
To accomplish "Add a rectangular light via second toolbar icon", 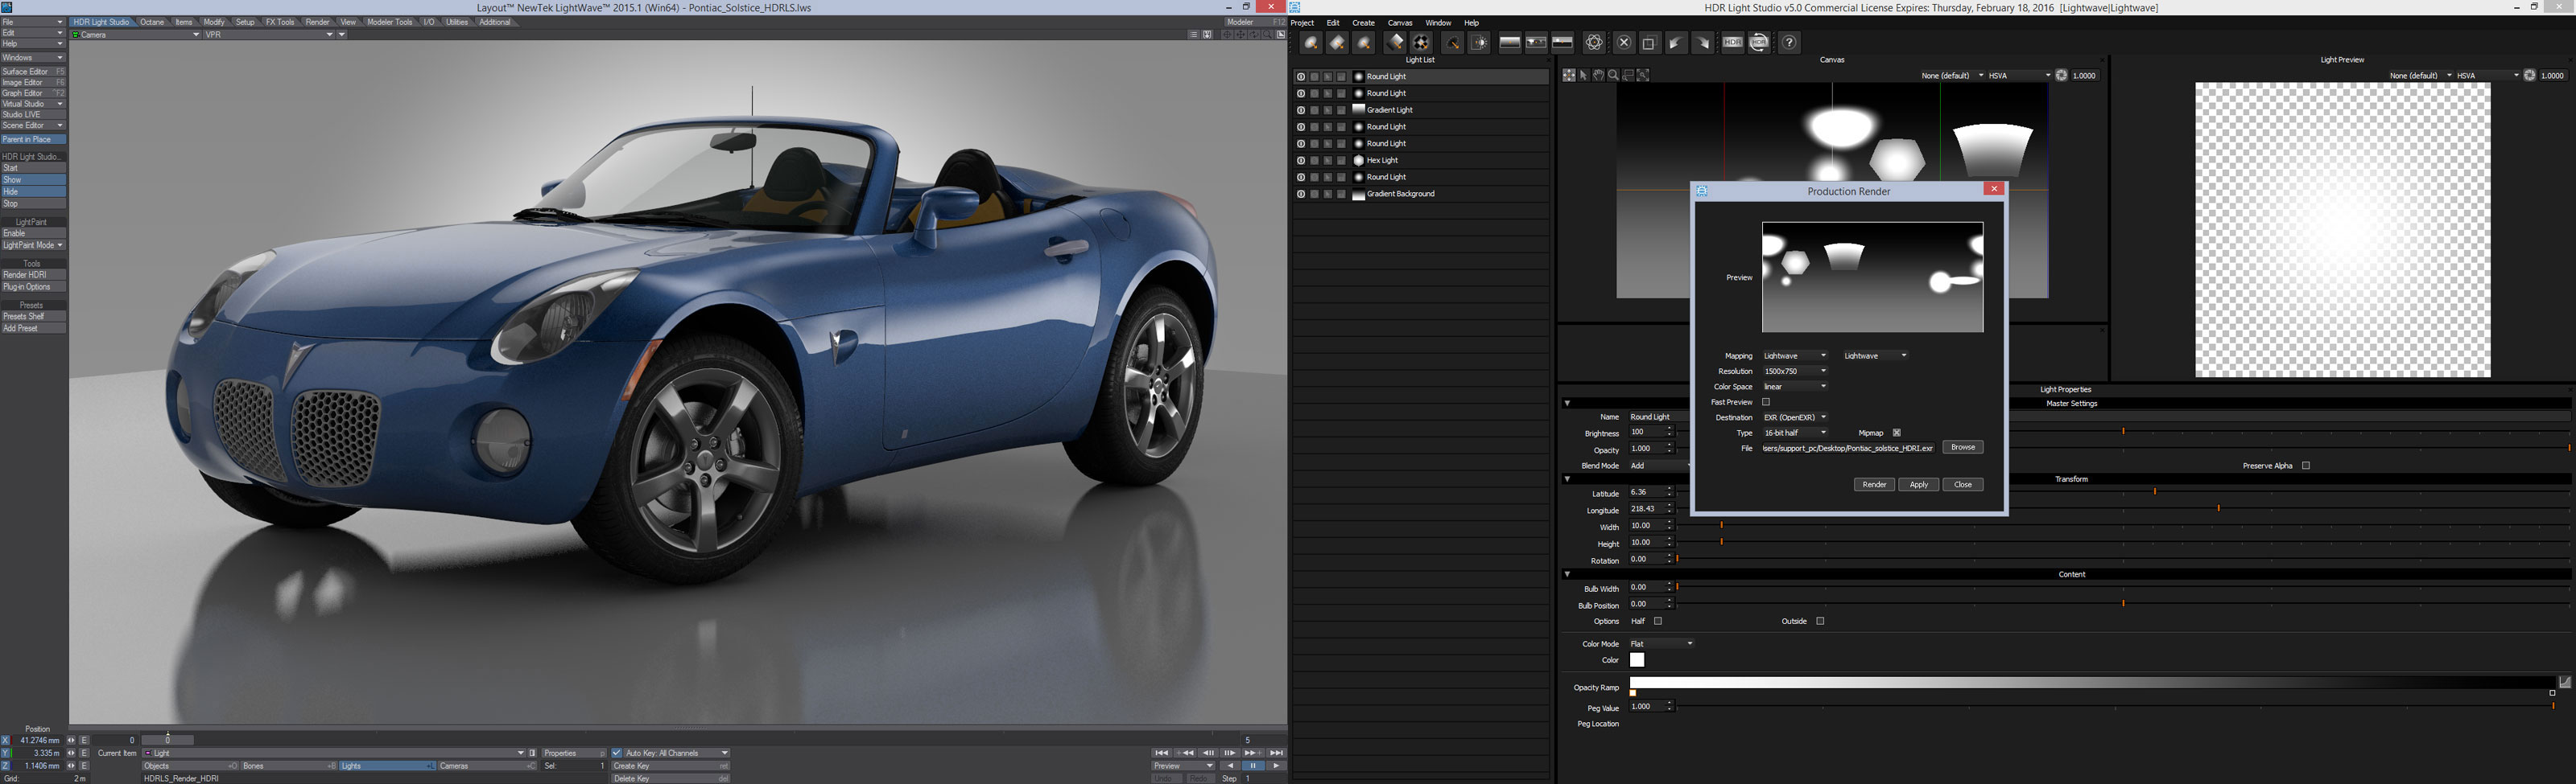I will pos(1337,43).
